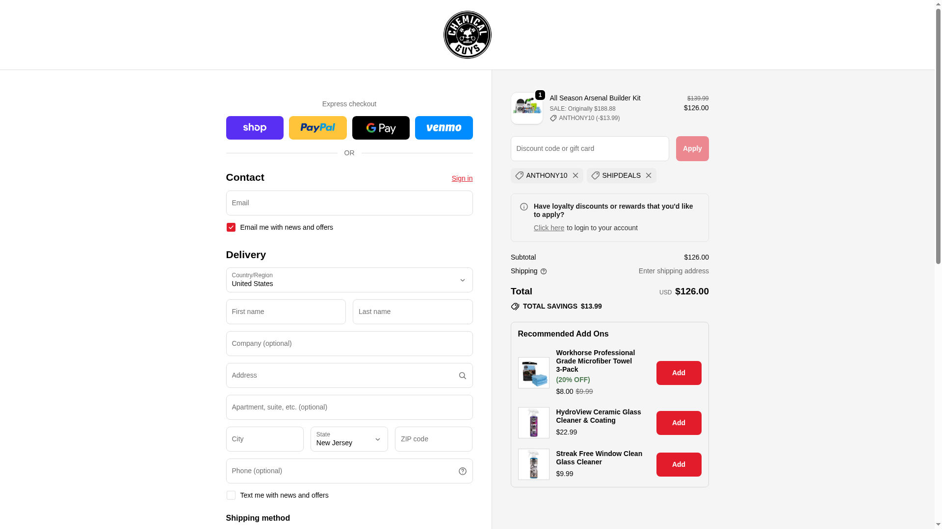The image size is (942, 529).
Task: Add Workhorse Microfiber Towel 3-Pack
Action: pos(679,373)
